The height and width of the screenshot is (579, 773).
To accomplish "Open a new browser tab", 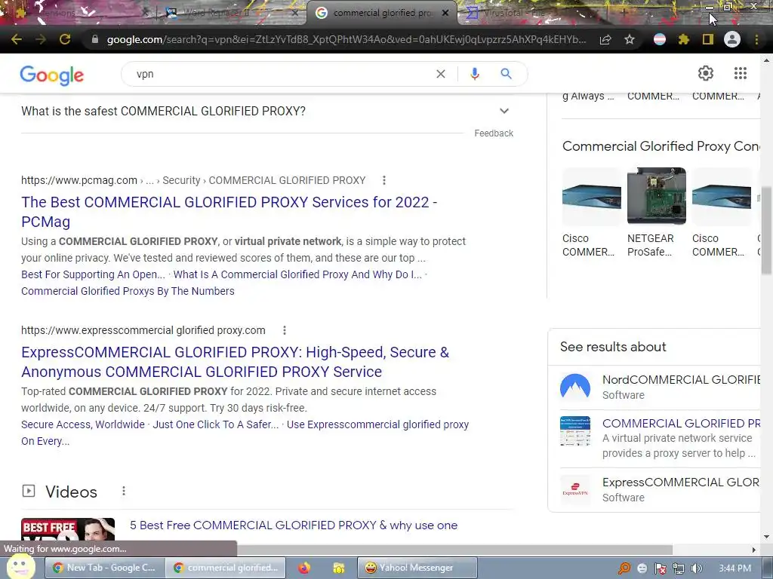I will tap(624, 14).
